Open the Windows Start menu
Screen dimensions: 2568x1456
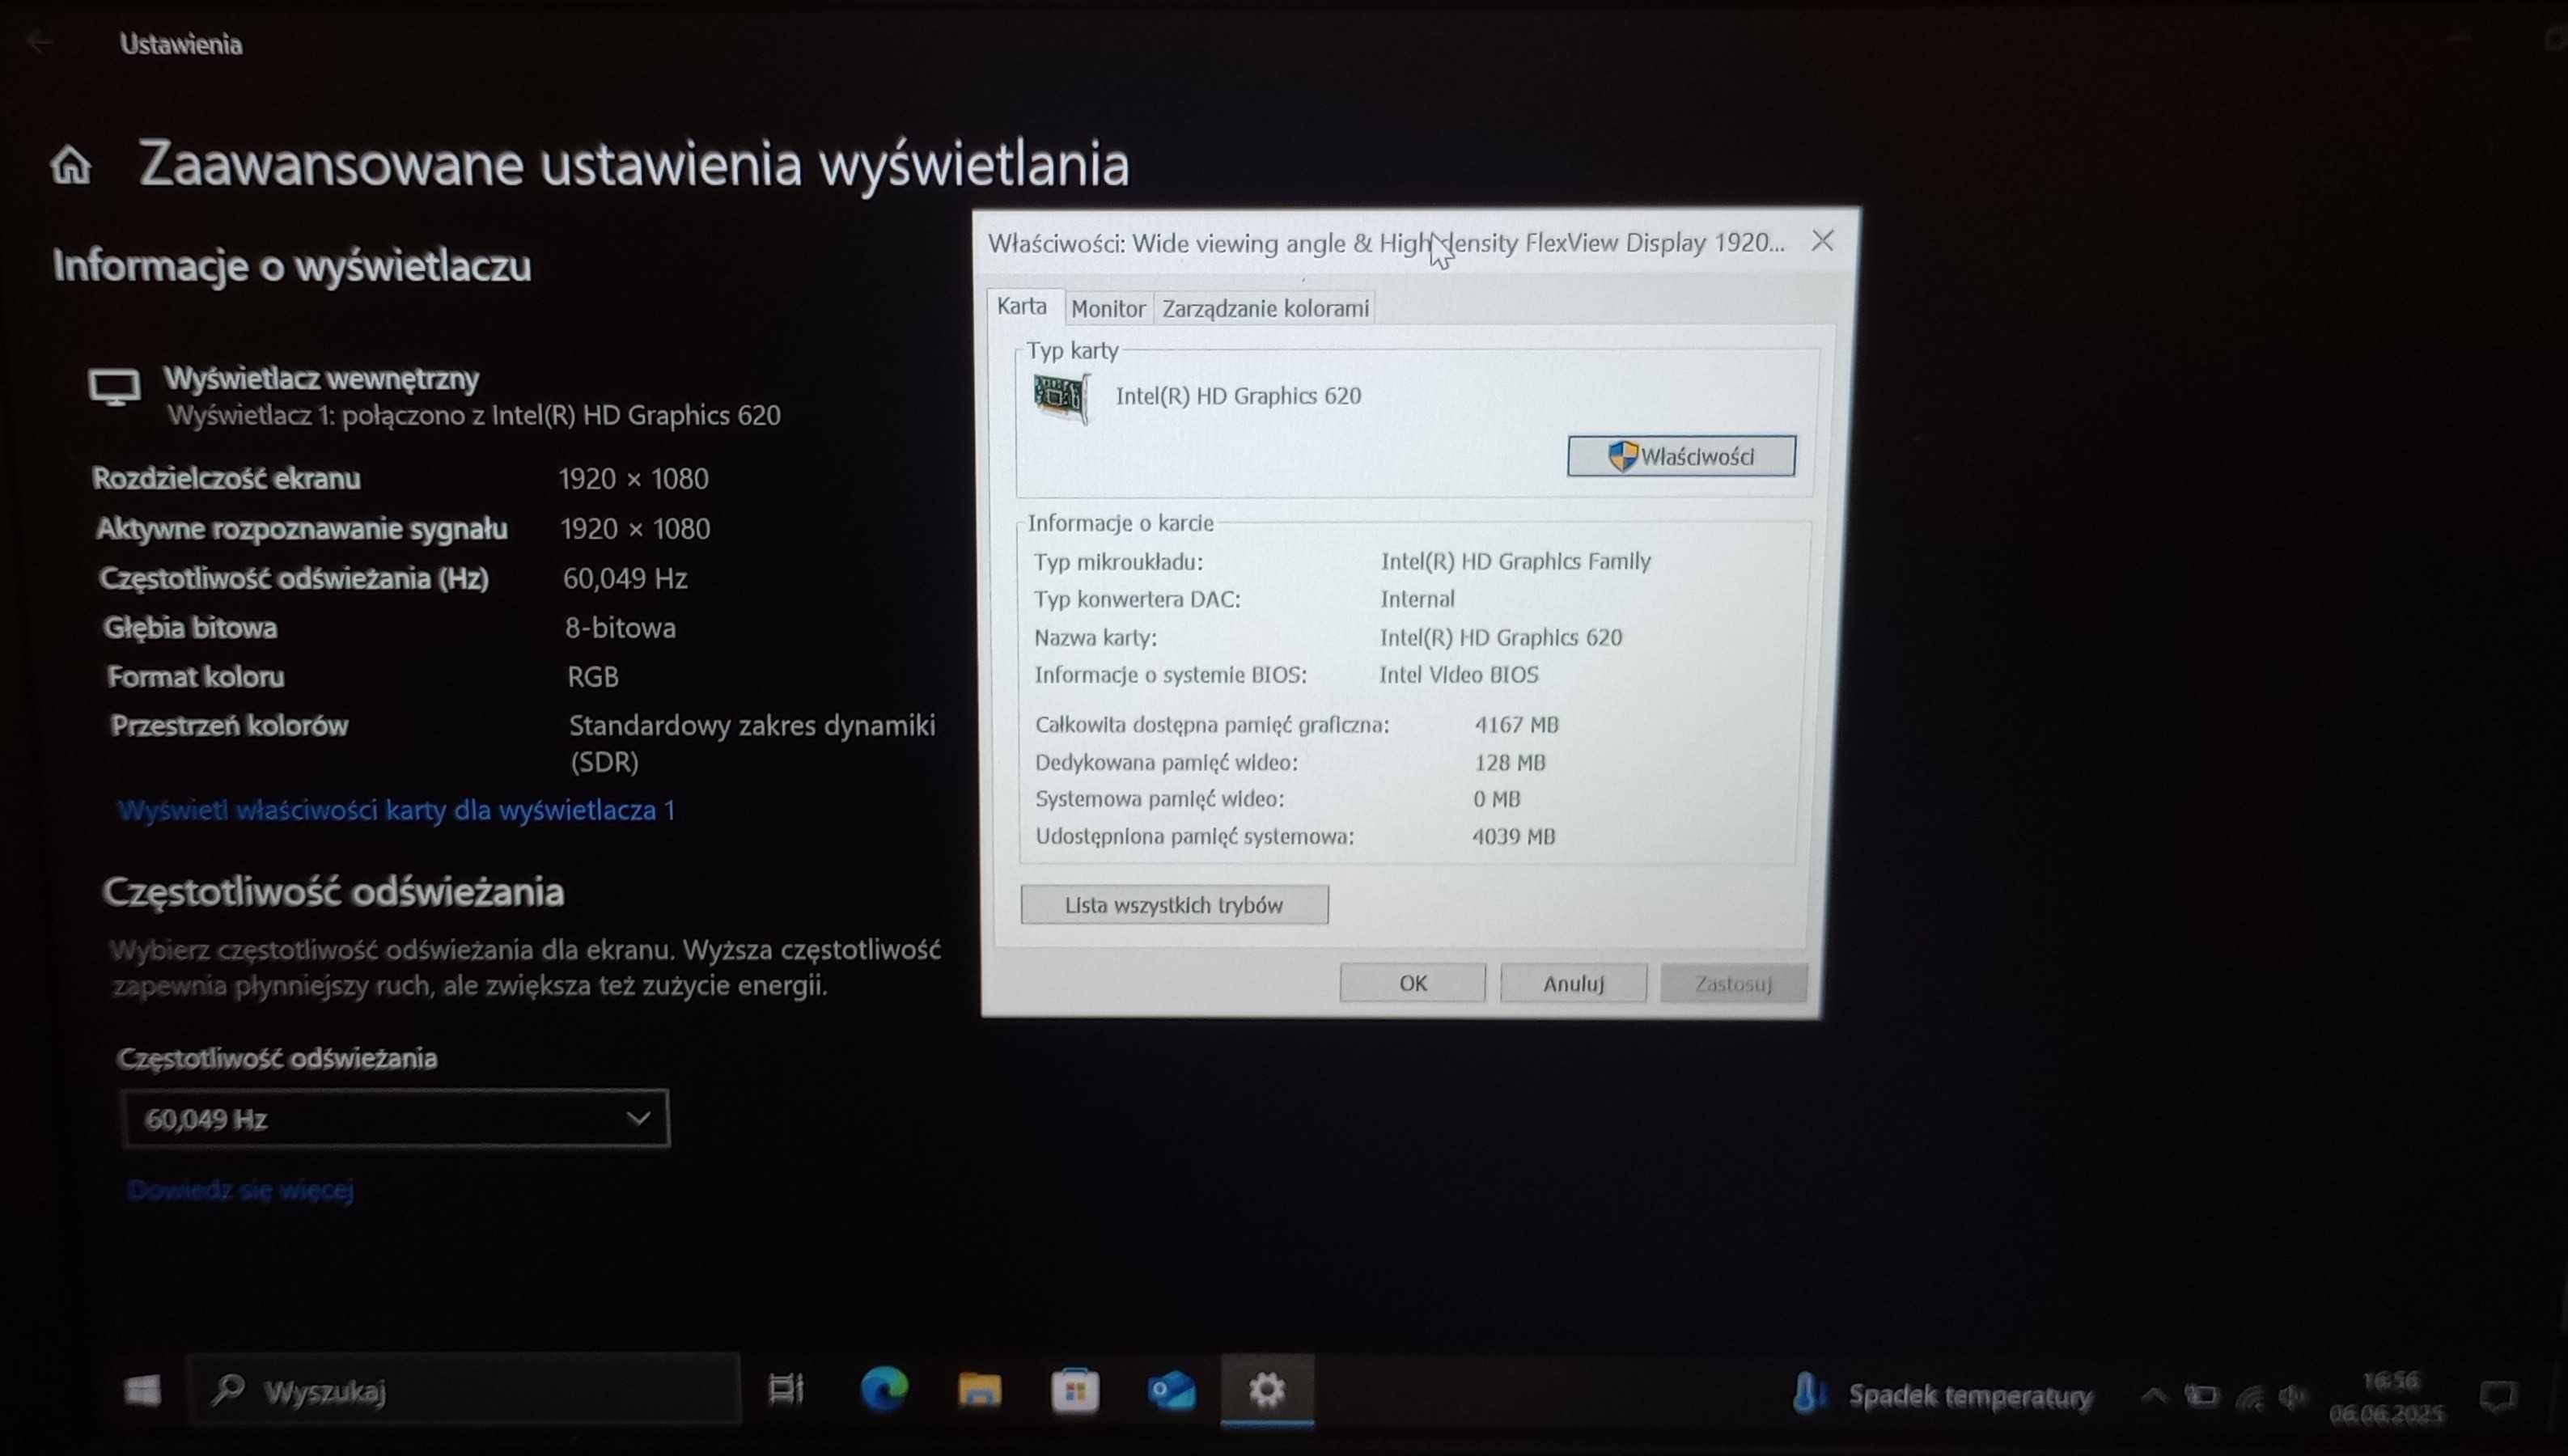click(x=142, y=1390)
